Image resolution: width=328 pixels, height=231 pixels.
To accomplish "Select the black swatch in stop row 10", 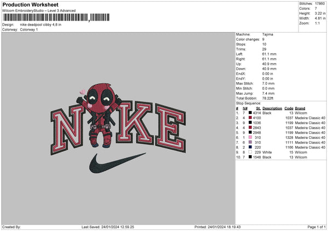I will (x=250, y=157).
